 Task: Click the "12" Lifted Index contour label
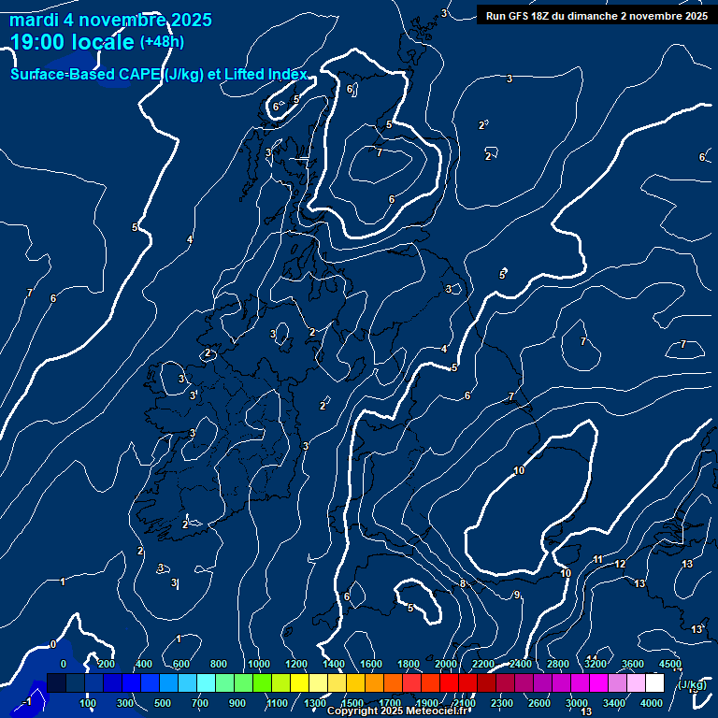coord(620,564)
